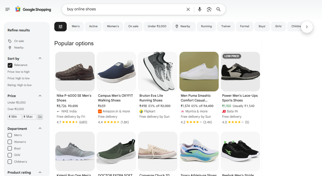Open Campus OXYFIT shoe image
Image resolution: width=322 pixels, height=176 pixels.
pos(116,72)
